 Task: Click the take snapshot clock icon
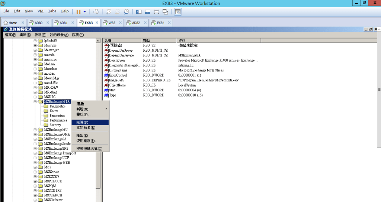coord(109,12)
